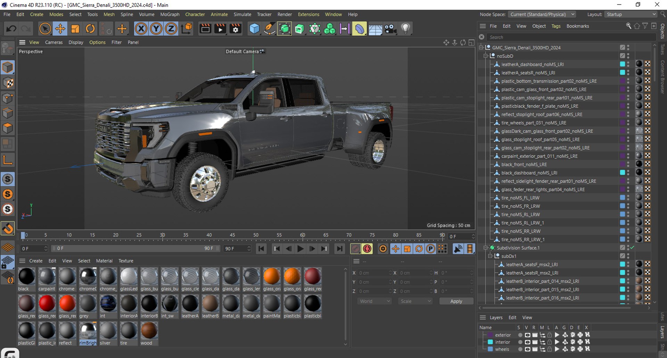Viewport: 667px width, 358px height.
Task: Open the MoGraph menu
Action: (x=170, y=14)
